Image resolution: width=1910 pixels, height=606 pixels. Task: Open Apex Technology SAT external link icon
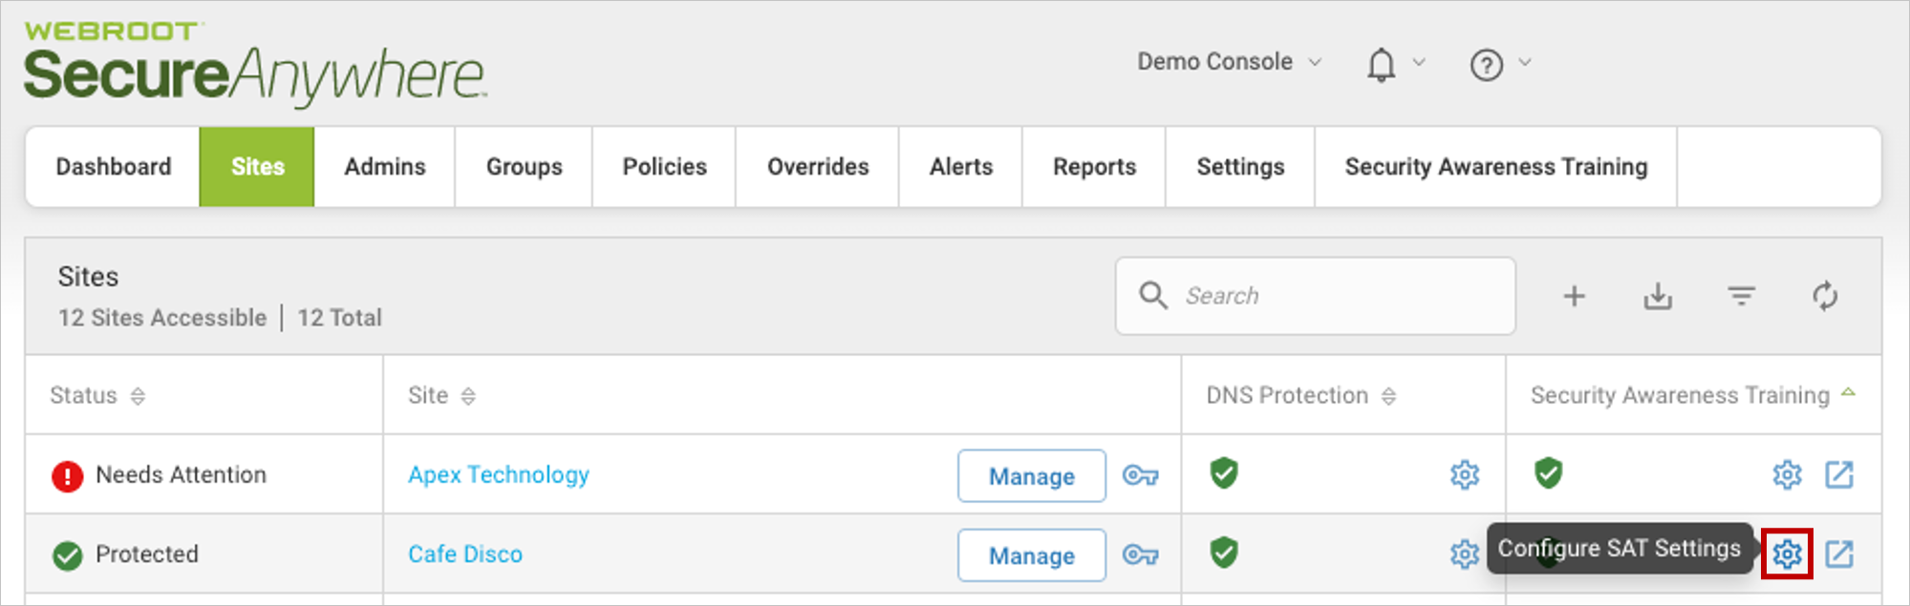coord(1839,474)
